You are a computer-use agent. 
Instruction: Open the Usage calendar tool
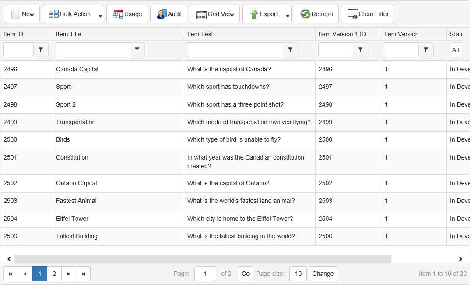point(127,14)
